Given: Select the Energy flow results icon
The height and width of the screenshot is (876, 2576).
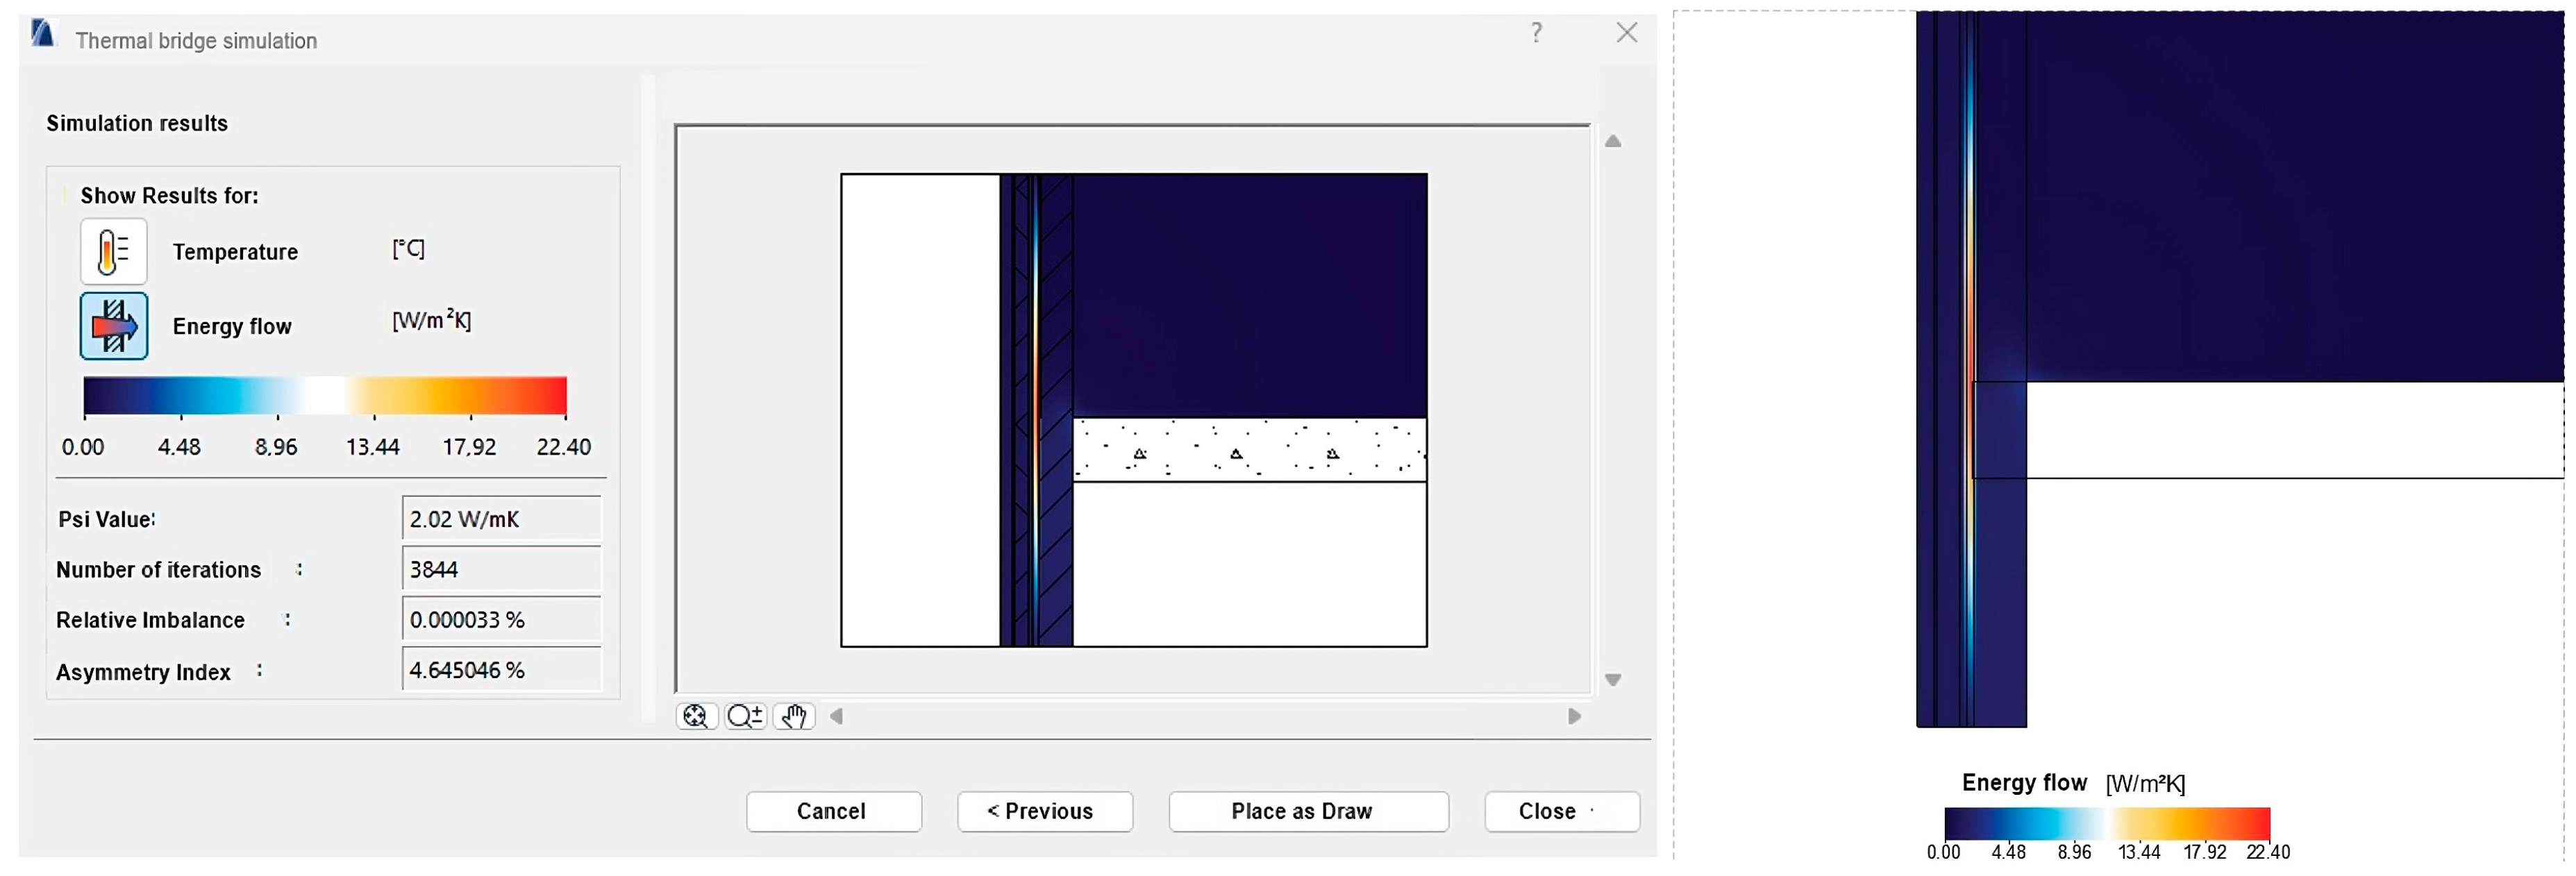Looking at the screenshot, I should 113,326.
